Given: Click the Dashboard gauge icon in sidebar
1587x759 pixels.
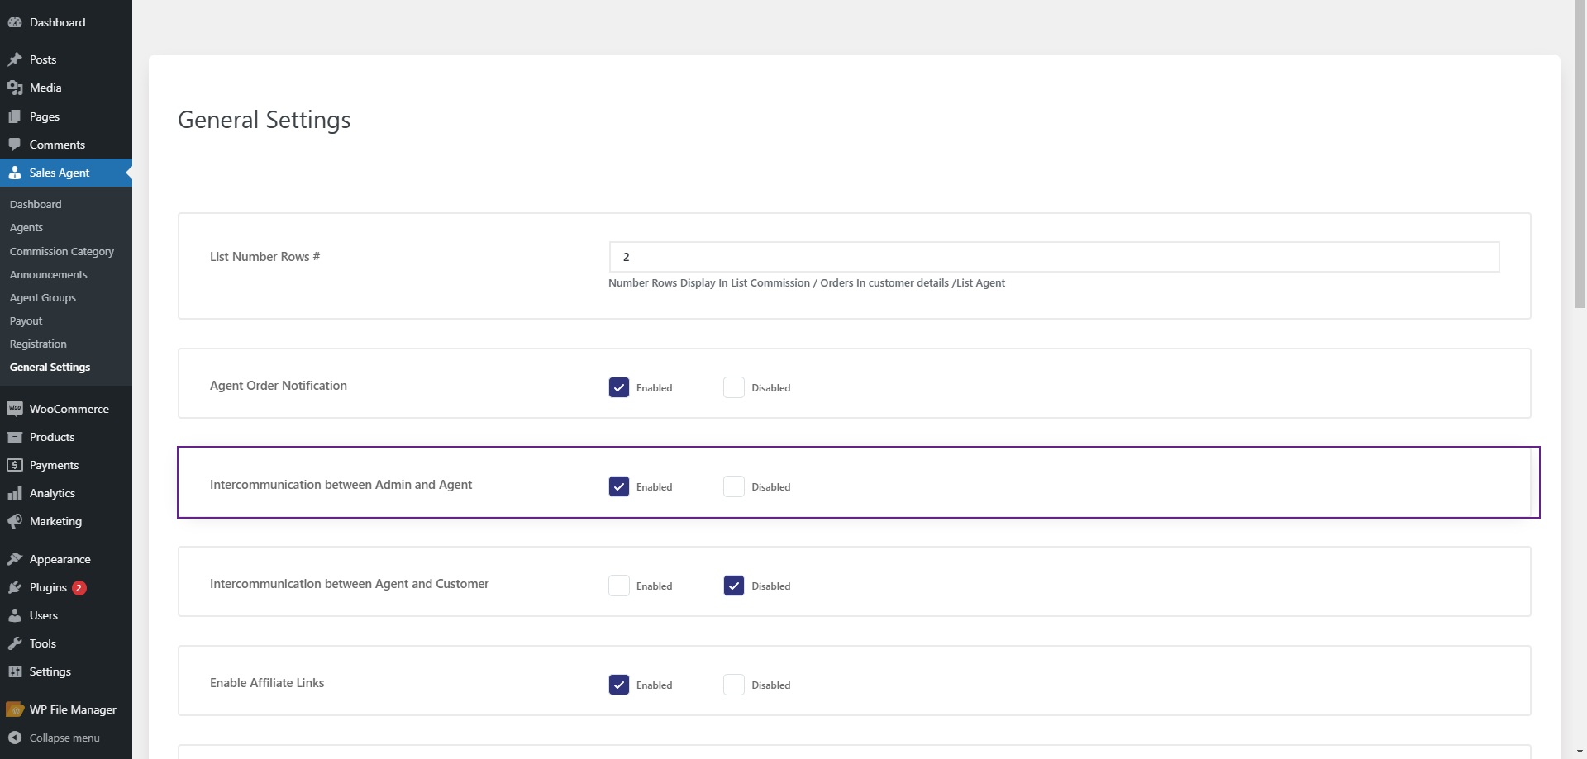Looking at the screenshot, I should [x=15, y=22].
